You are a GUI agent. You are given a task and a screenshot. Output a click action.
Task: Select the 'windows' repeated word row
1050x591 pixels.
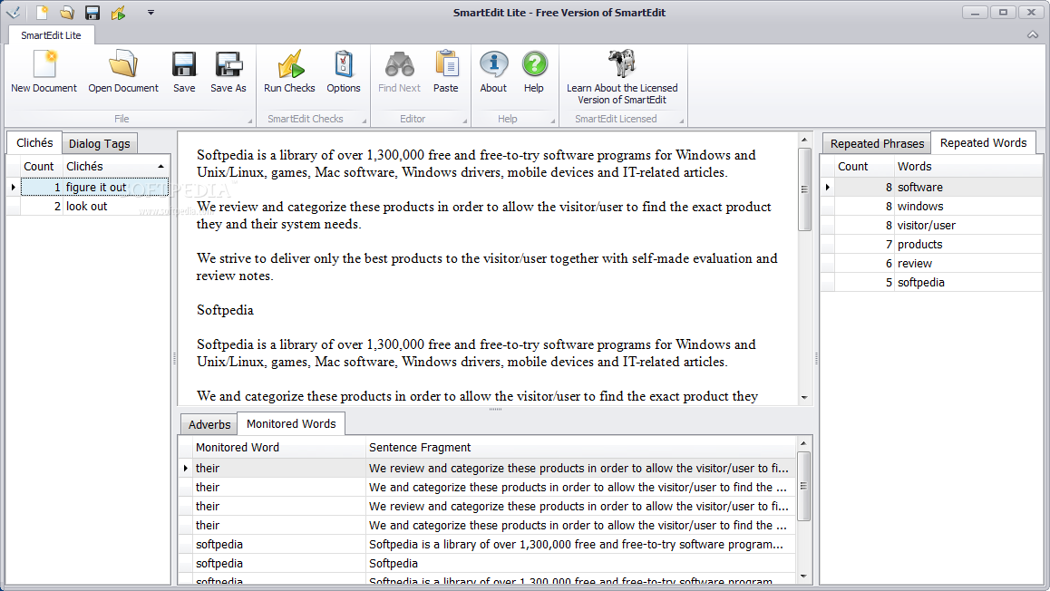938,206
